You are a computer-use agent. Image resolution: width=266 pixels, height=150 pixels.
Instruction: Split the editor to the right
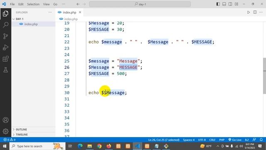point(255,12)
